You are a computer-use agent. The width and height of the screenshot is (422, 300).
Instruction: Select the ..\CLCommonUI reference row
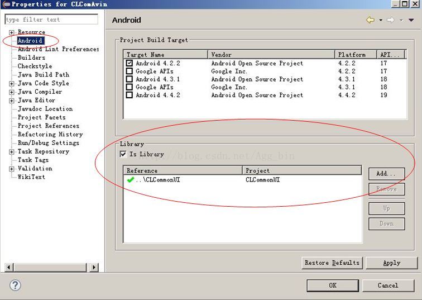click(242, 180)
